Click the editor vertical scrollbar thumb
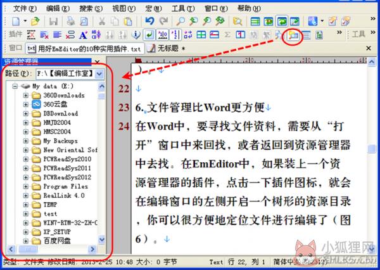 point(372,149)
